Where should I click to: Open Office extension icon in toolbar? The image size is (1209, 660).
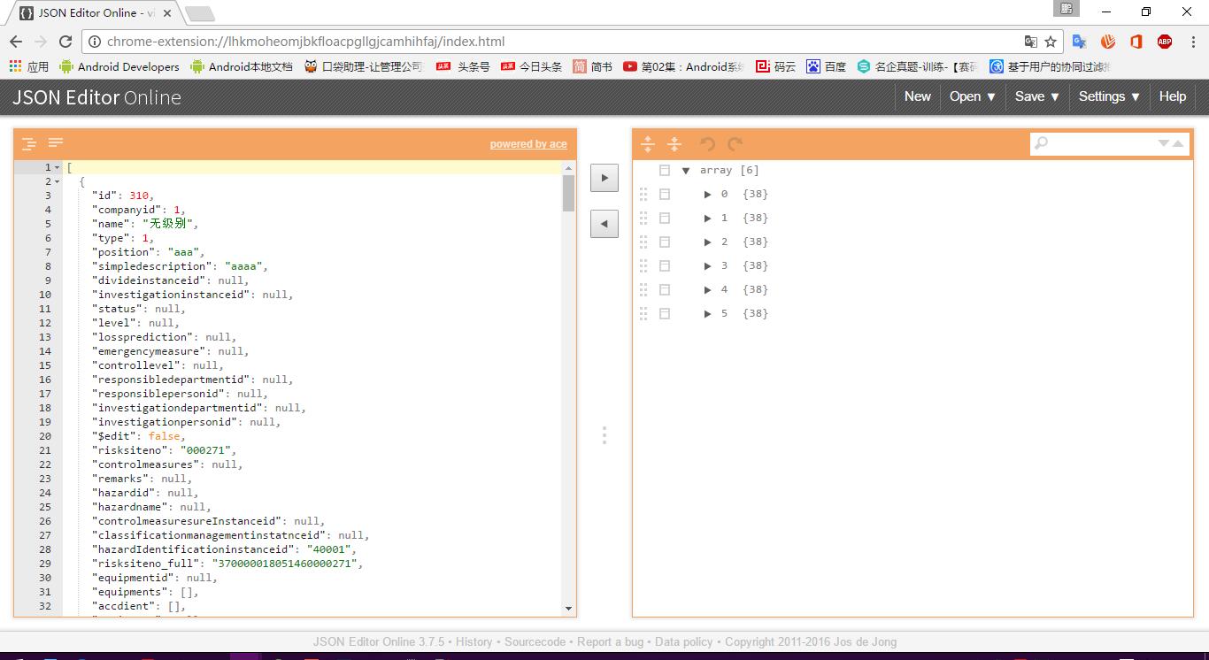coord(1136,42)
